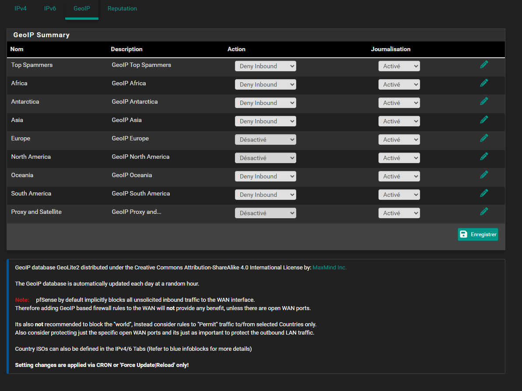Open Journalisation dropdown for Africa
This screenshot has height=391, width=522.
(x=399, y=84)
